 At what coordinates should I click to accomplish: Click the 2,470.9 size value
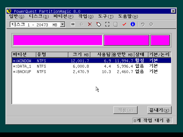tap(81, 72)
